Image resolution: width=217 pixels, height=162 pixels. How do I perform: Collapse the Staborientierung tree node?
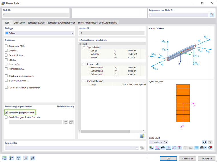coord(84,81)
